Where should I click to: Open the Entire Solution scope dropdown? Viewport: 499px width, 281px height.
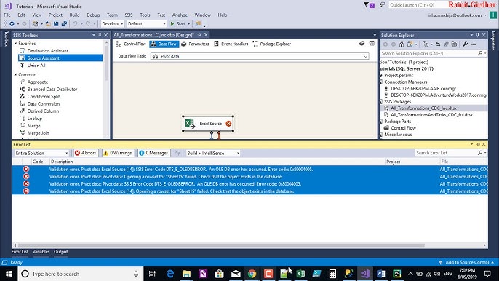click(x=41, y=154)
